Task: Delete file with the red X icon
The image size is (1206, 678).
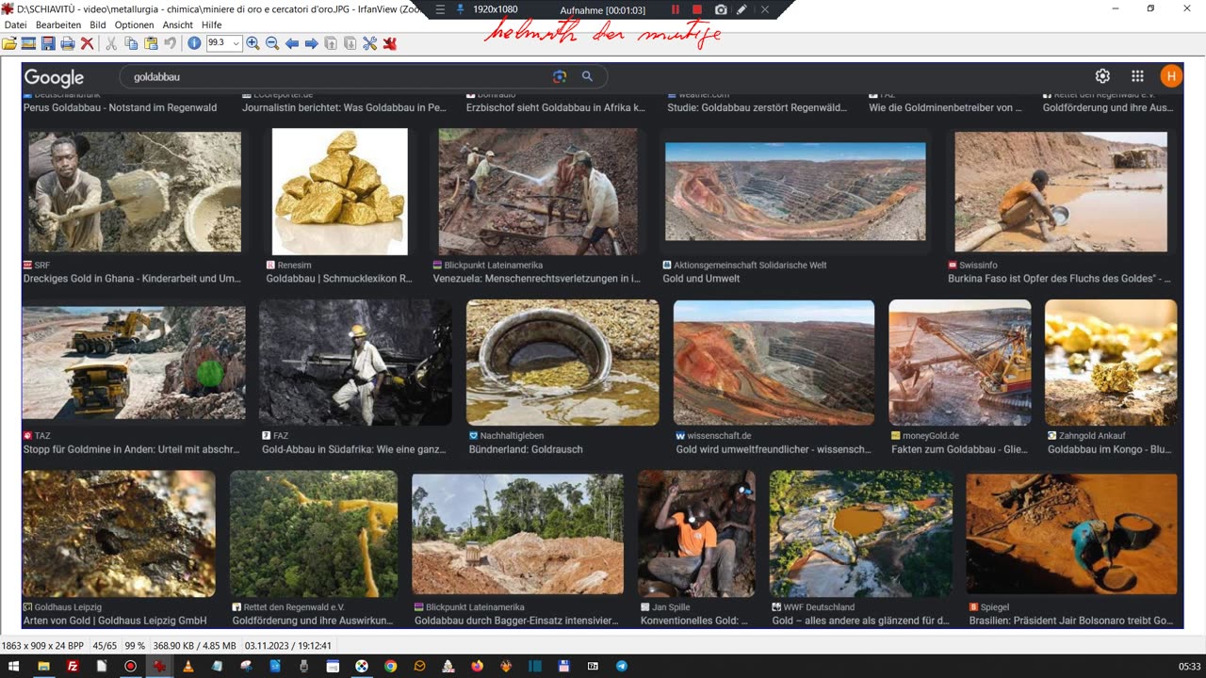Action: pyautogui.click(x=87, y=43)
